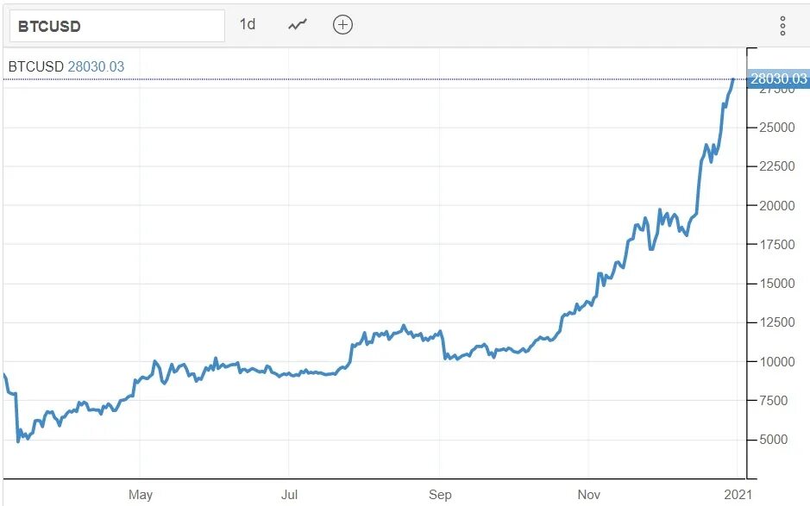Click the BTCUSD symbol input field
The width and height of the screenshot is (810, 506).
[117, 26]
